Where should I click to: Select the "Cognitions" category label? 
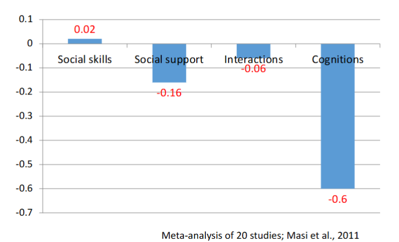(338, 59)
